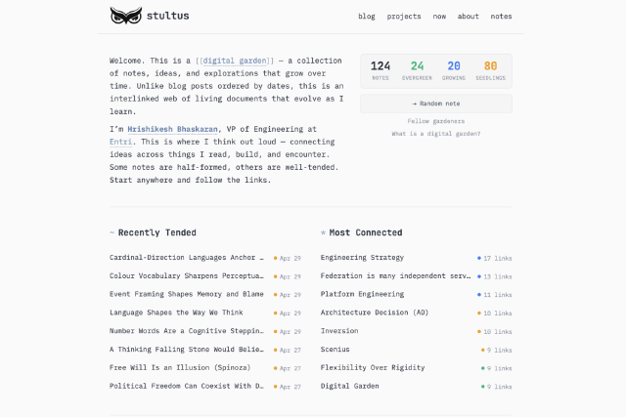This screenshot has height=417, width=626.
Task: Select the 20 Growing stat
Action: pos(454,70)
